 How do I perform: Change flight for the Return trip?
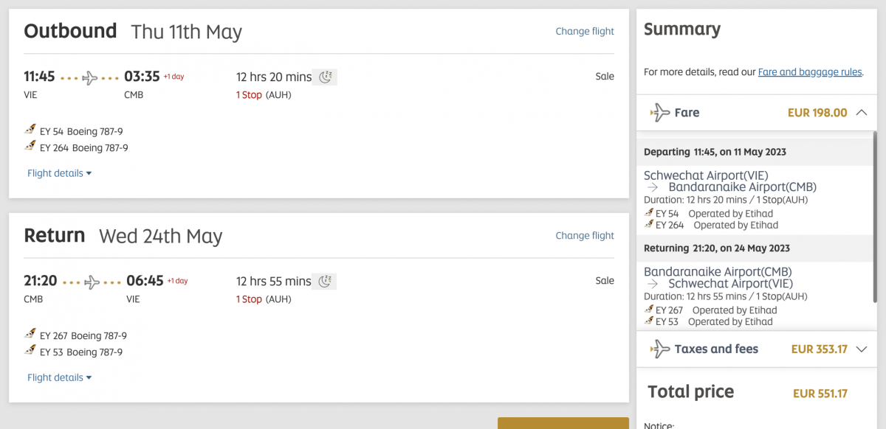pyautogui.click(x=585, y=235)
